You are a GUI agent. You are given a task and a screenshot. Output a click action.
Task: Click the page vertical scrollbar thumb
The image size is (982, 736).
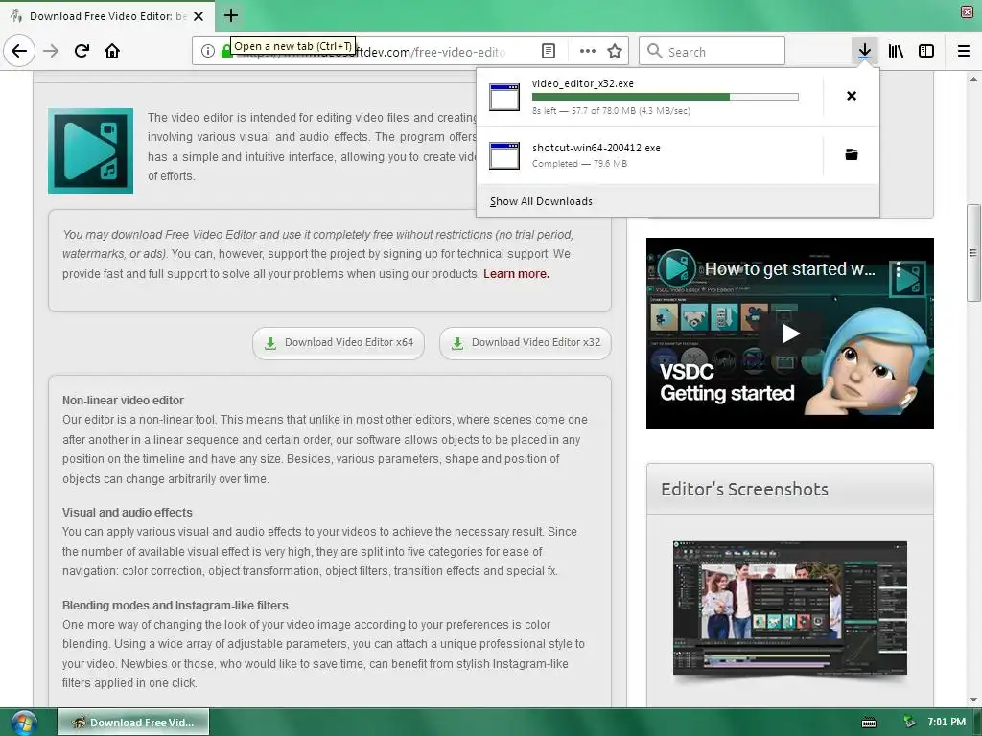(973, 253)
